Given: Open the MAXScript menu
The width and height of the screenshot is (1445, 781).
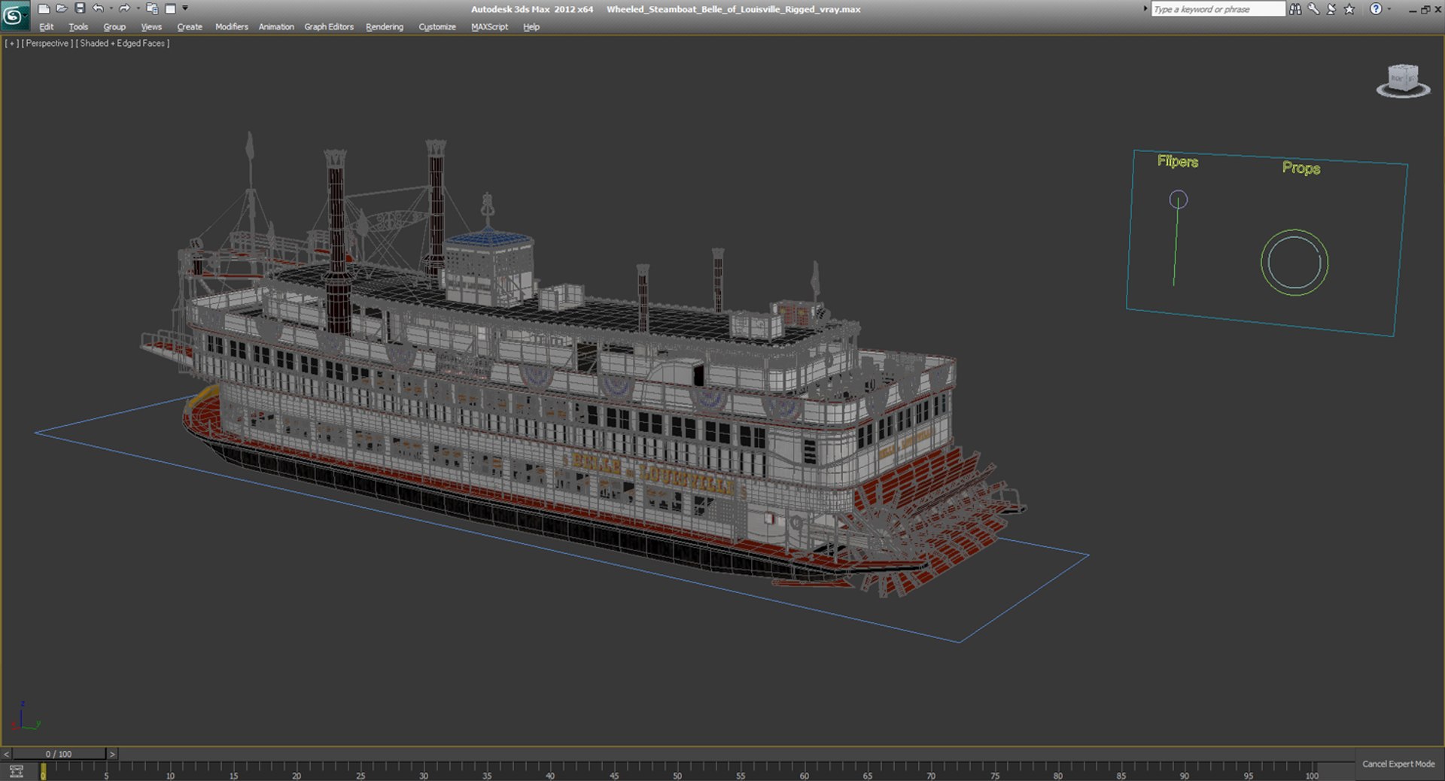Looking at the screenshot, I should (489, 27).
